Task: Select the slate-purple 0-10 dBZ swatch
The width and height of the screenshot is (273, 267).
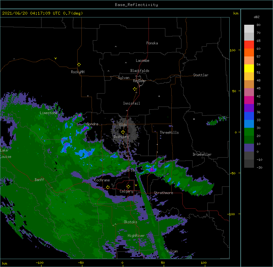Action: tap(249, 148)
